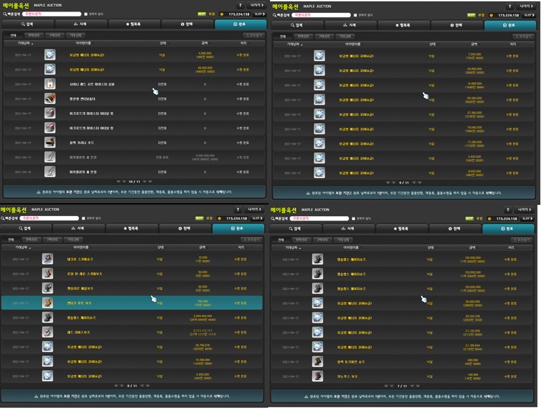This screenshot has height=413, width=543.
Task: Select the core icon in the 7,200,000 row
Action: tap(319, 56)
